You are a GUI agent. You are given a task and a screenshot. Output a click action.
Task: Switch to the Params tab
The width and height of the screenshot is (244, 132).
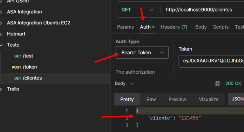[125, 27]
